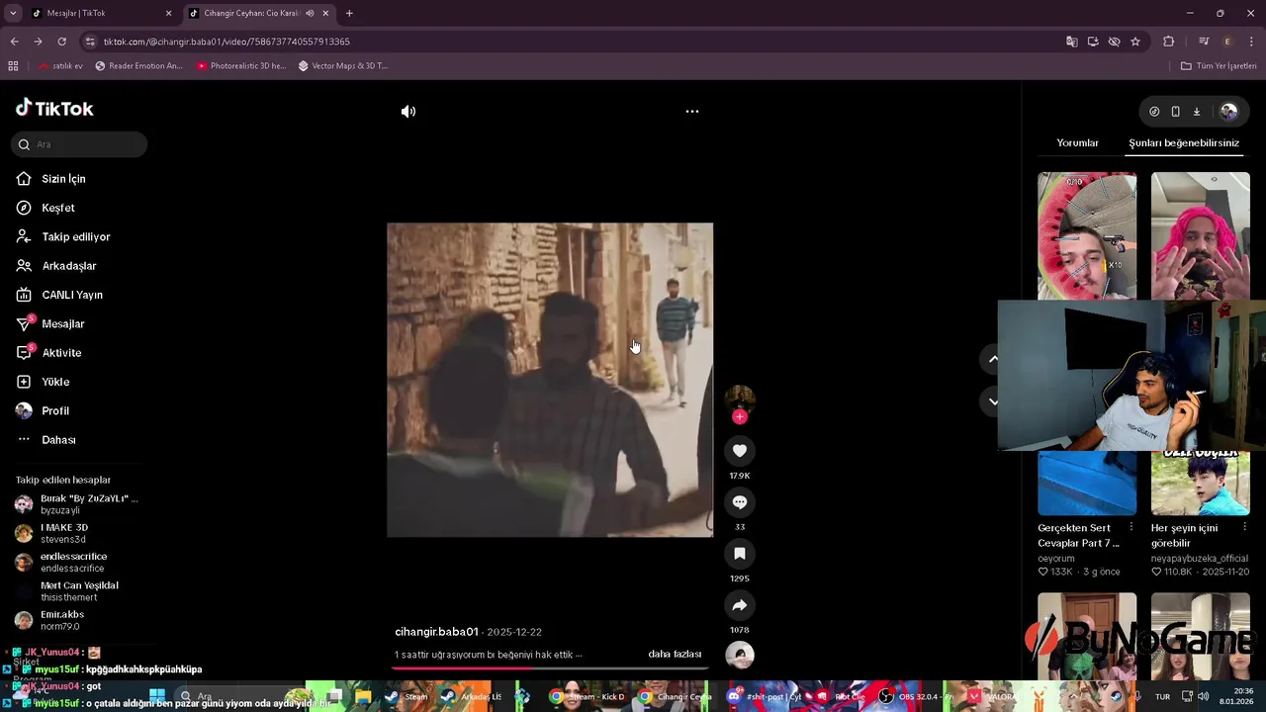
Task: Open the pink-haired man video thumbnail
Action: 1200,235
